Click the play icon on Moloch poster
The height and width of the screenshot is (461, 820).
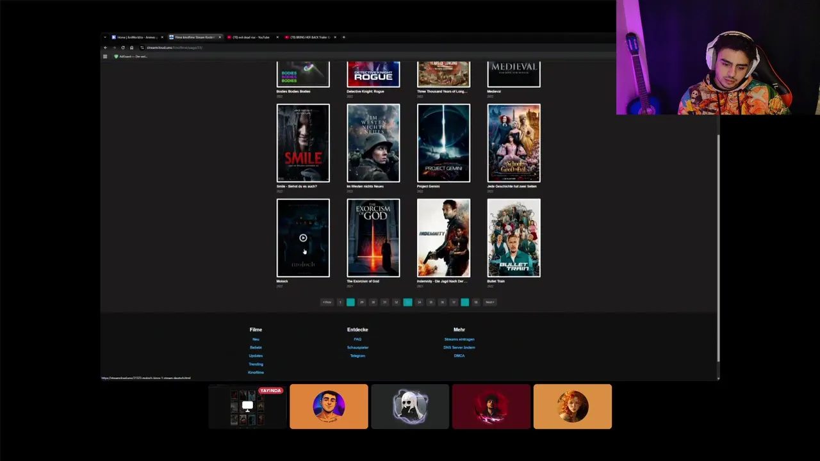[303, 238]
